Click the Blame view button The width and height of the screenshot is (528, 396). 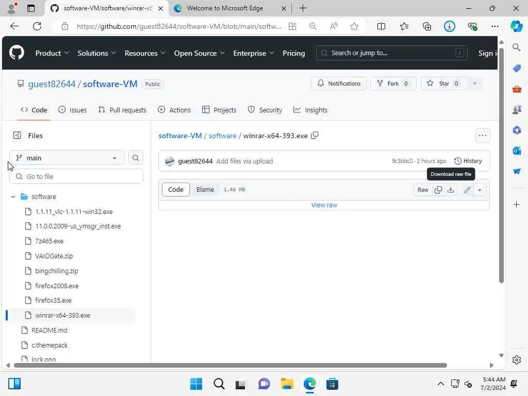pyautogui.click(x=205, y=190)
